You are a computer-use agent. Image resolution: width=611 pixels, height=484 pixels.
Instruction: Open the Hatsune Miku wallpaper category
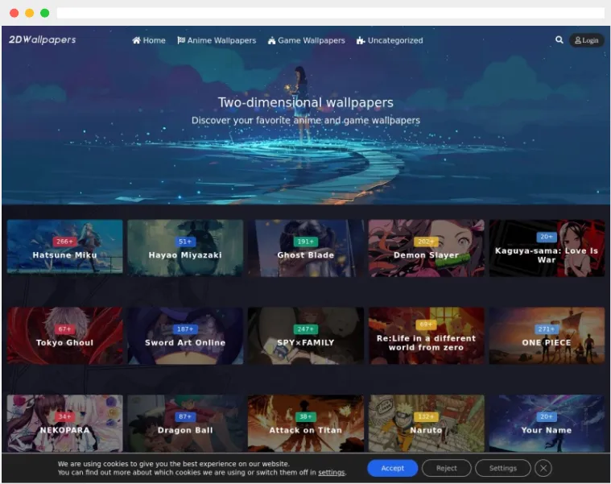click(x=64, y=246)
